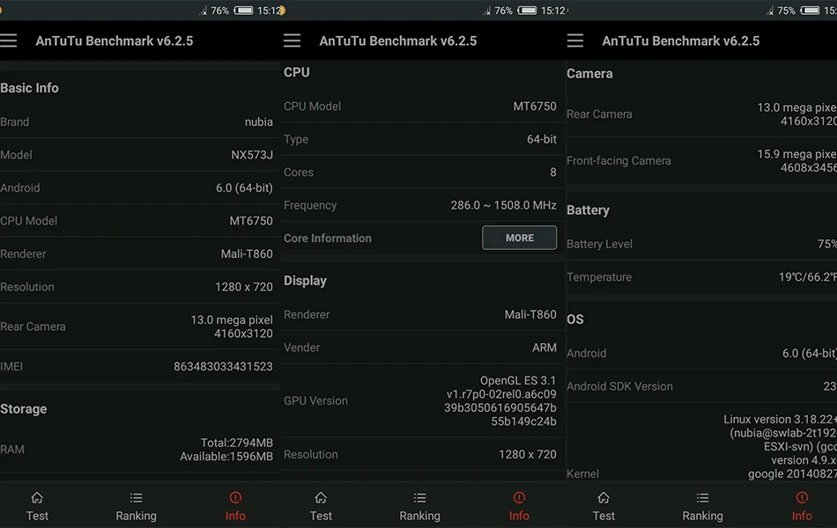This screenshot has width=837, height=528.
Task: Tap Test home icon in middle panel
Action: pos(321,497)
